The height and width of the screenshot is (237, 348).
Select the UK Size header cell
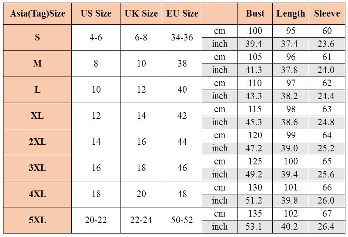(x=141, y=13)
